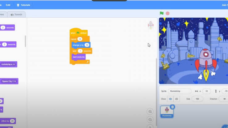The image size is (228, 128).
Task: Select the wait block's seconds input
Action: (x=80, y=51)
